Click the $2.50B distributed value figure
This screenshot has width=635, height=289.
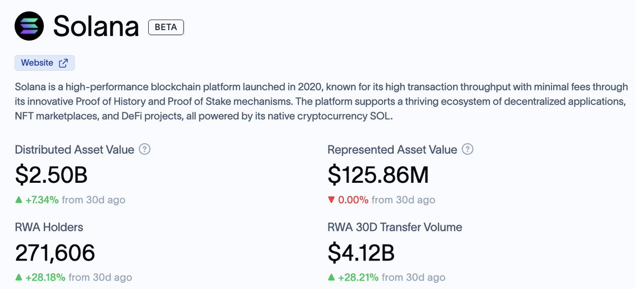(51, 176)
